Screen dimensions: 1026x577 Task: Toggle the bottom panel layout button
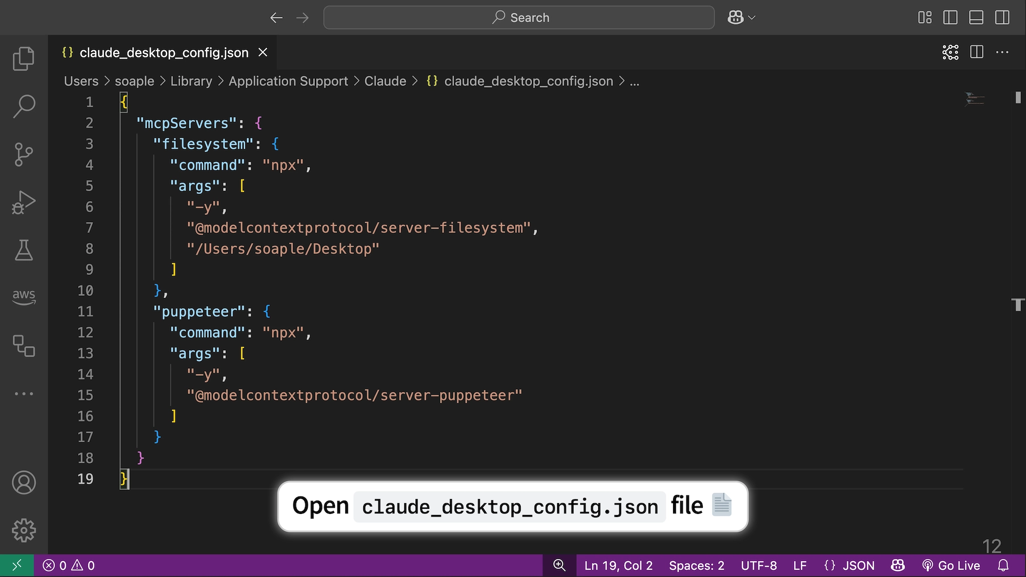(x=976, y=17)
